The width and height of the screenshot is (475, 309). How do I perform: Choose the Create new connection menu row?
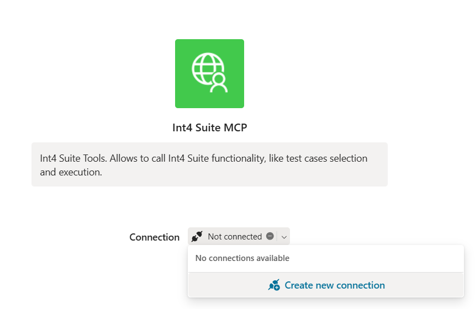tap(326, 285)
